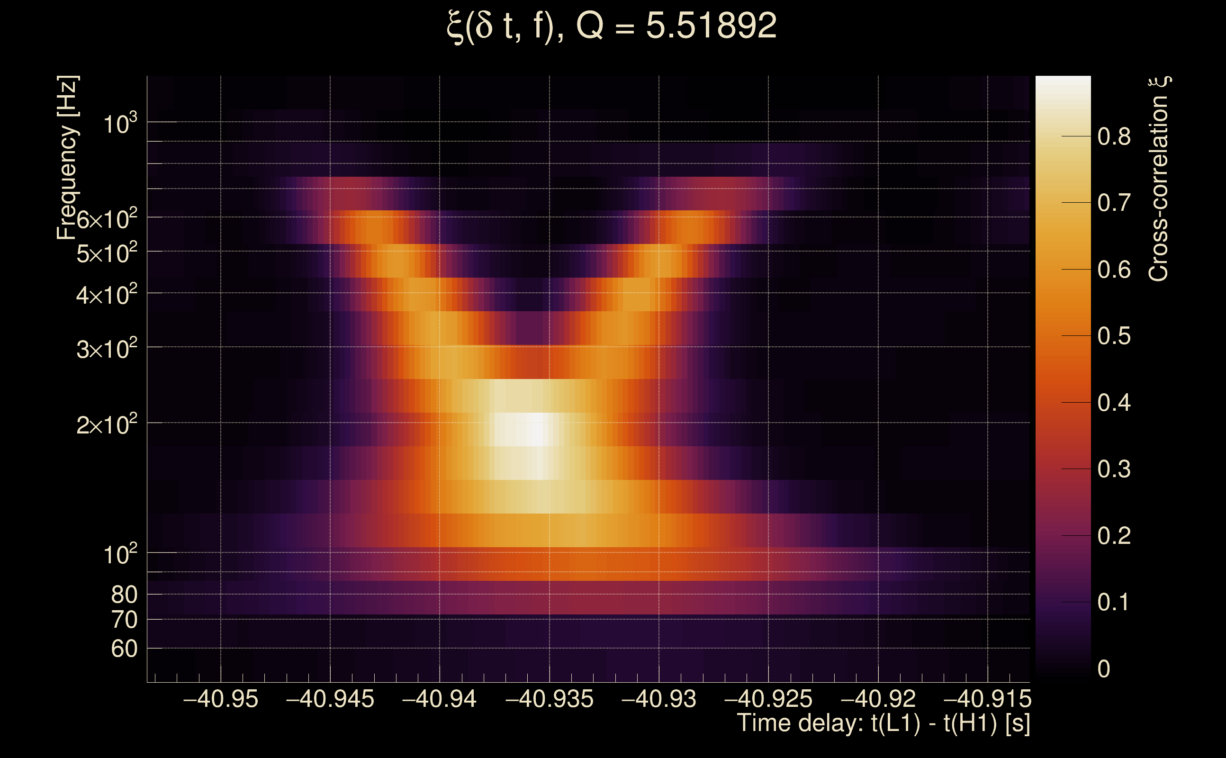
Task: Click the -40.925 x-axis tick label
Action: [x=768, y=699]
